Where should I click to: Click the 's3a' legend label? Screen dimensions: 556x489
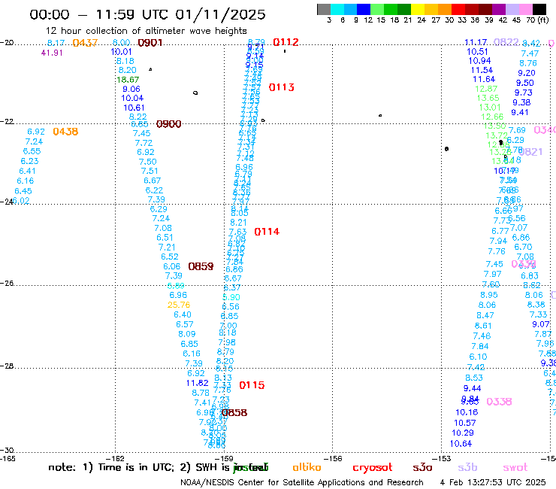pyautogui.click(x=422, y=467)
